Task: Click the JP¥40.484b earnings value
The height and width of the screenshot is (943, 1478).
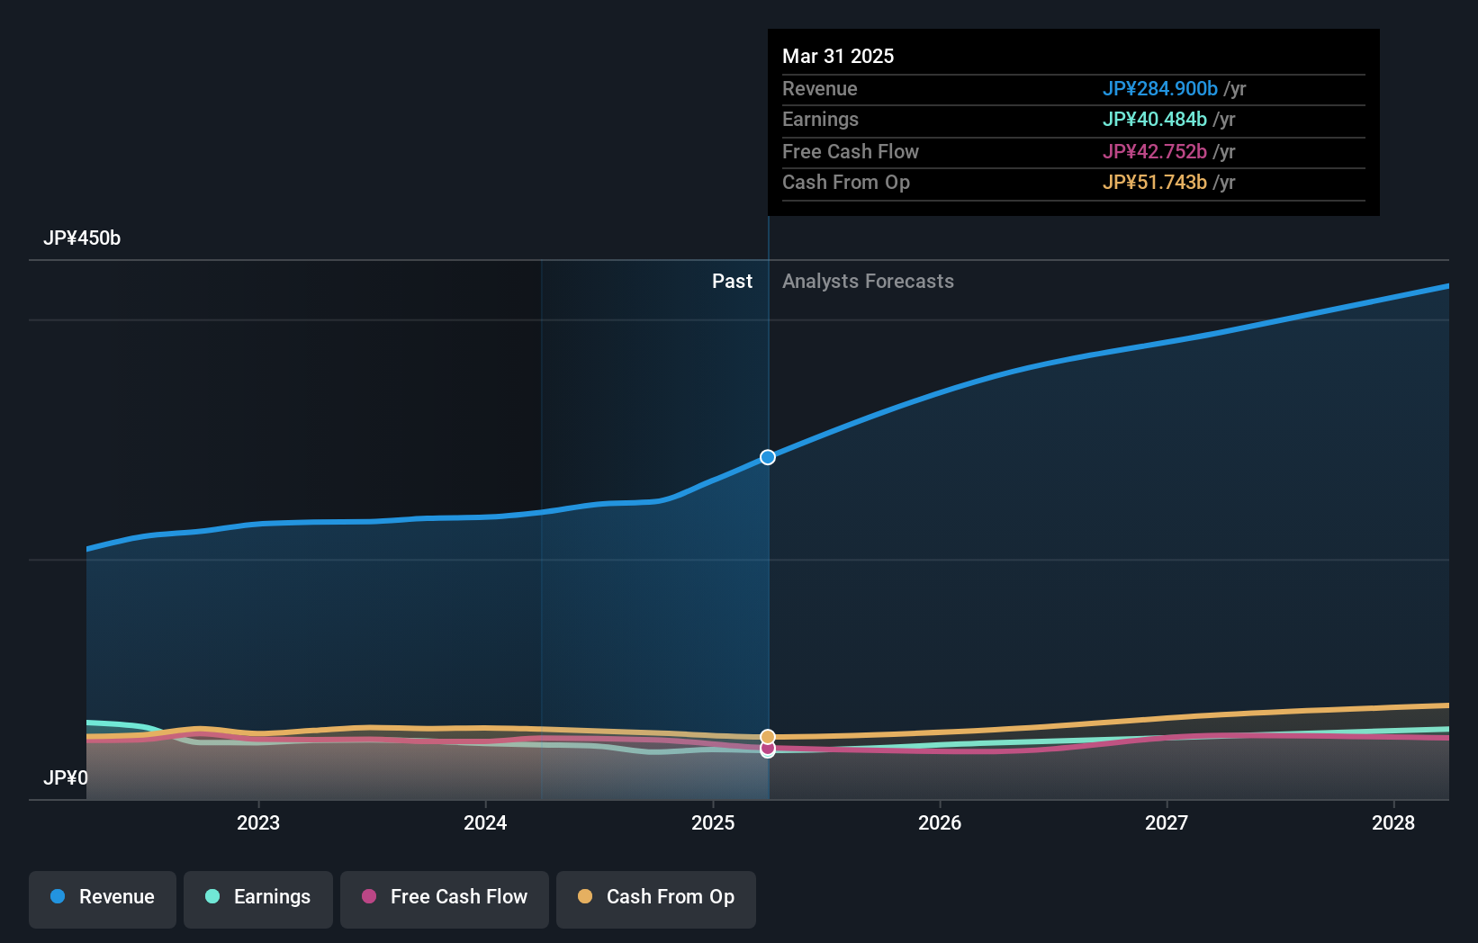Action: (1154, 119)
